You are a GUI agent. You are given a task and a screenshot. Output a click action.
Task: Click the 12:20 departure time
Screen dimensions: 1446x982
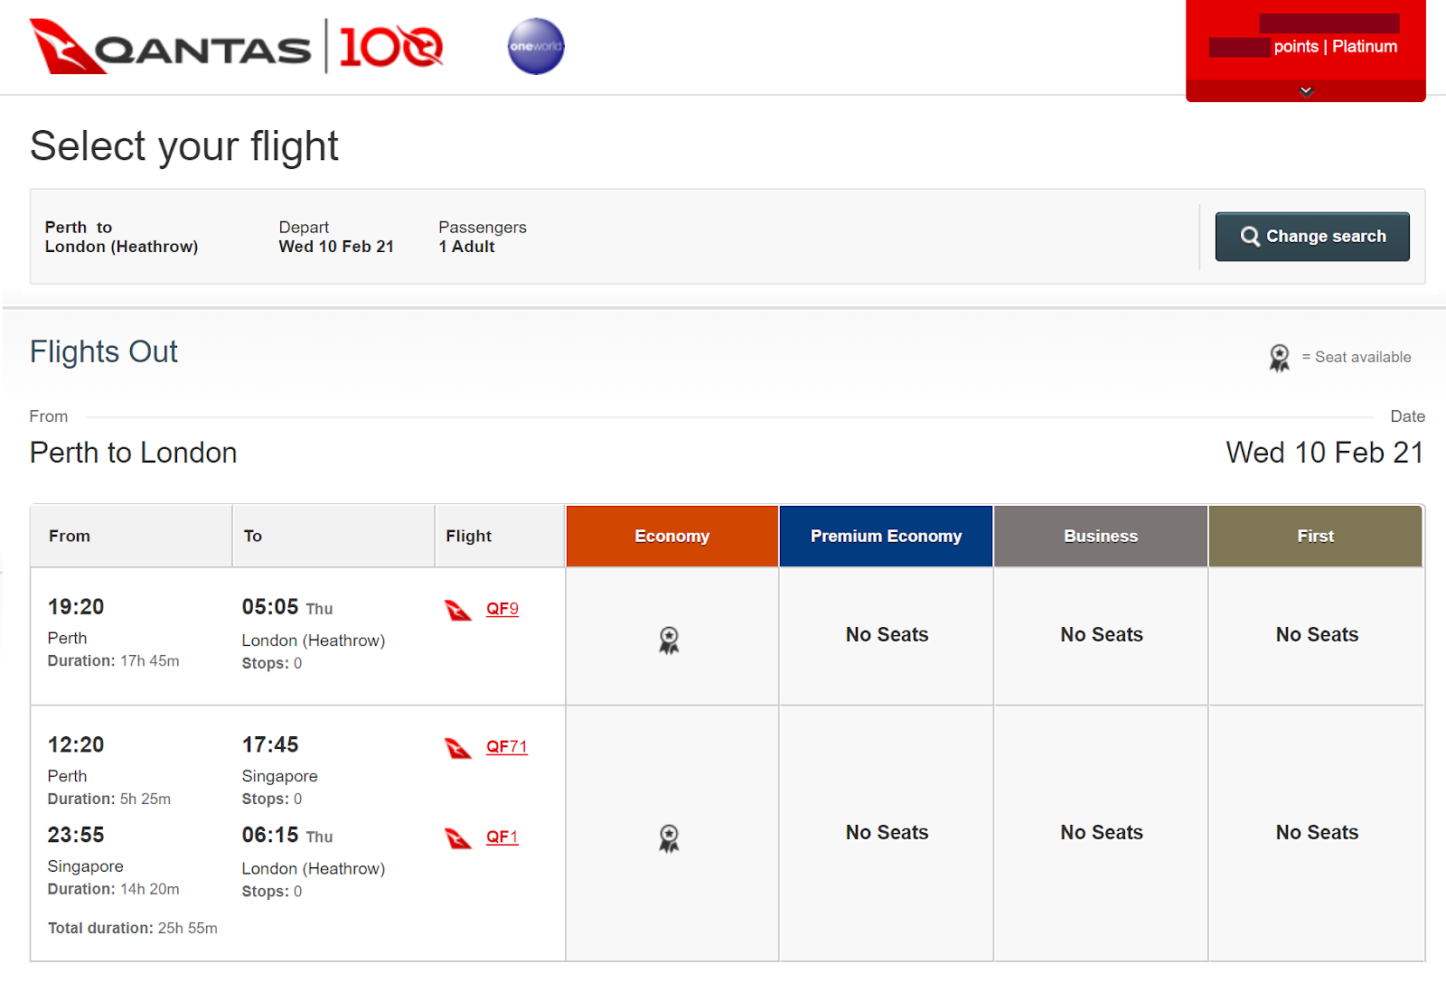[76, 745]
